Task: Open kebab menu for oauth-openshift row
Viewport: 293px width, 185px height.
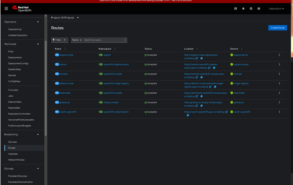Action: click(x=279, y=112)
